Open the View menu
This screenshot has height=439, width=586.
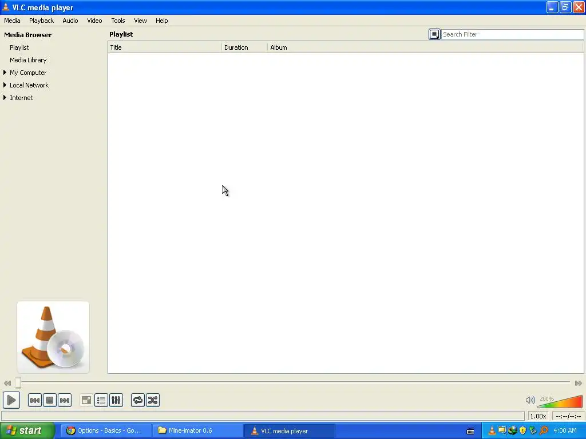click(140, 21)
